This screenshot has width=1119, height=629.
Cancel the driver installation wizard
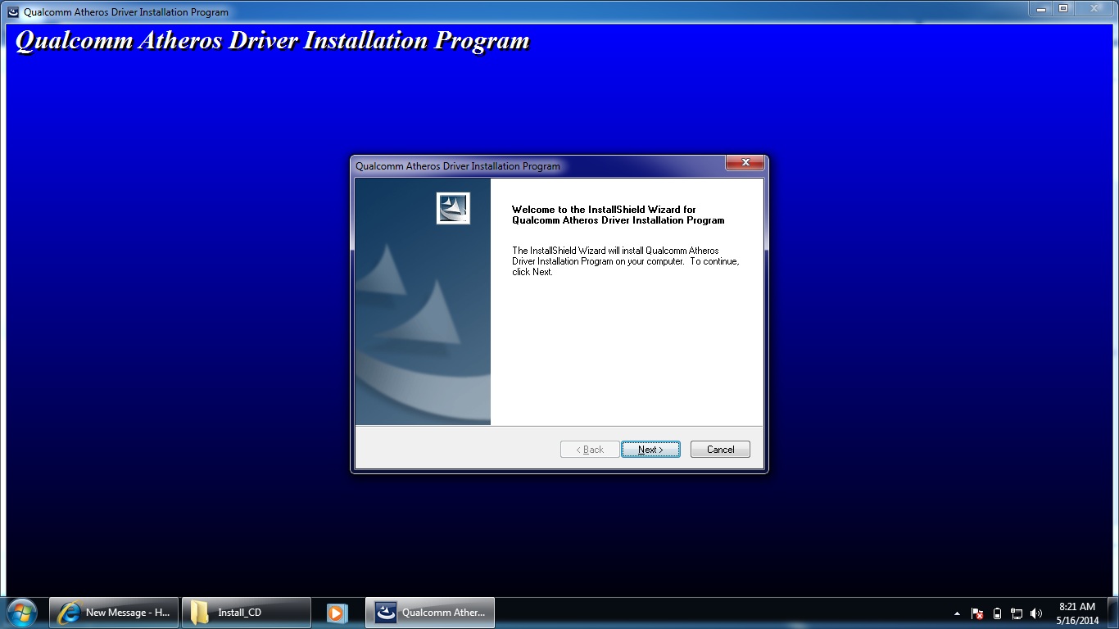tap(720, 450)
